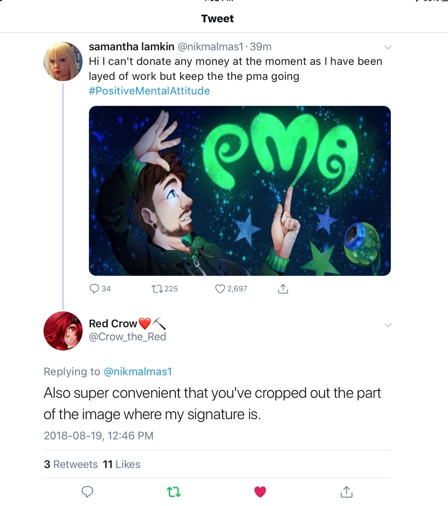
Task: Share samantha lamkin's tweet
Action: pyautogui.click(x=283, y=289)
